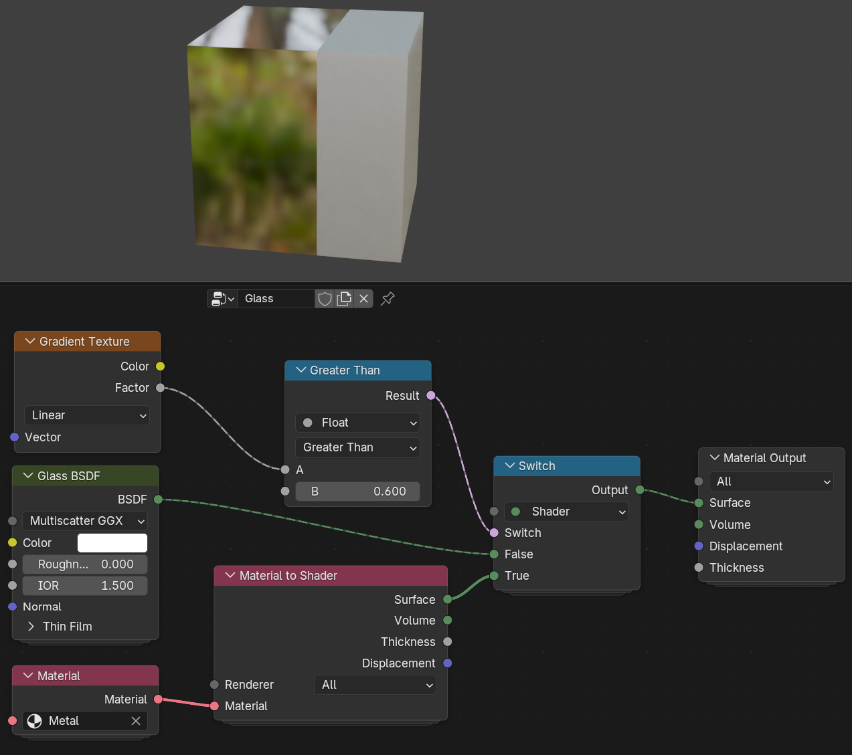Viewport: 852px width, 755px height.
Task: Clear the Metal material field
Action: pyautogui.click(x=136, y=721)
